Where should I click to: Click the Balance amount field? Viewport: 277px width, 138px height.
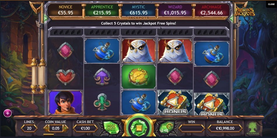click(225, 128)
